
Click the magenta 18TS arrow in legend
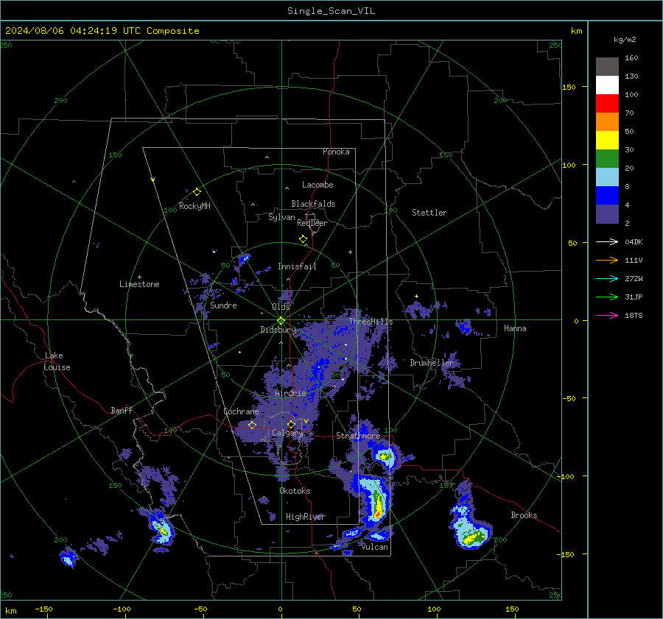(607, 315)
